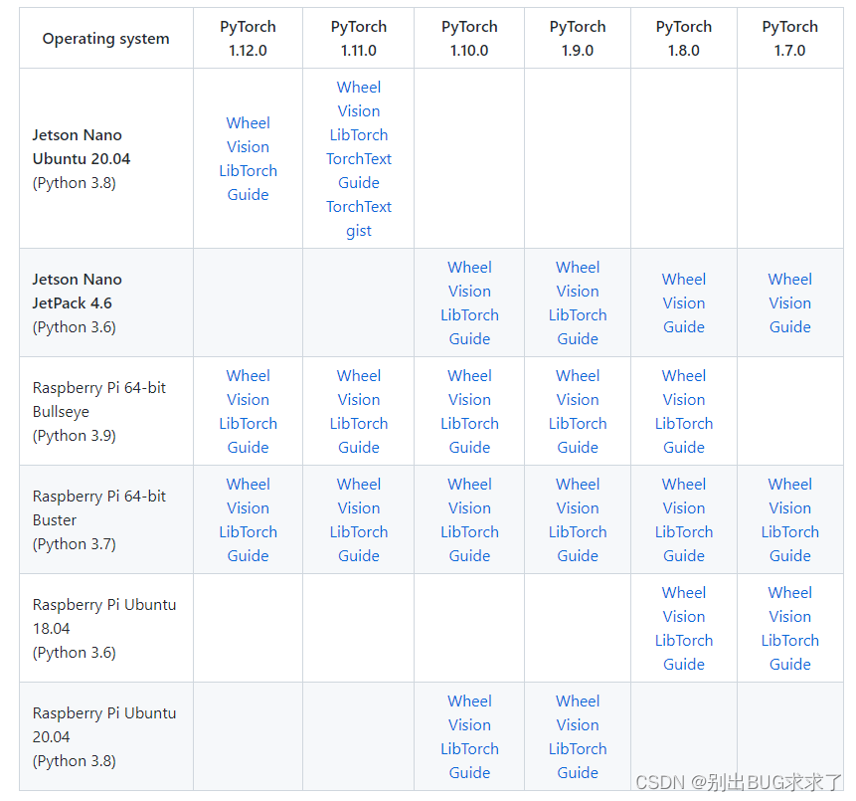Open Guide link for JetPack 4.6 PyTorch 1.10.0
Image resolution: width=856 pixels, height=801 pixels.
tap(469, 339)
